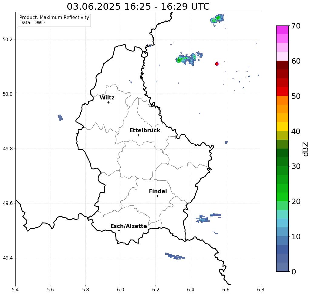
Task: Click the longitude label 6.4
Action: 191,290
